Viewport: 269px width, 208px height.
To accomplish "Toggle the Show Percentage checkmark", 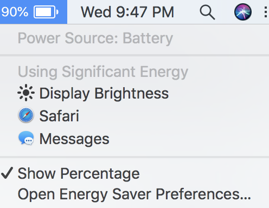I will (x=7, y=173).
